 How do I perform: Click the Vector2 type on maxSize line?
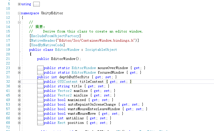click(65, 91)
